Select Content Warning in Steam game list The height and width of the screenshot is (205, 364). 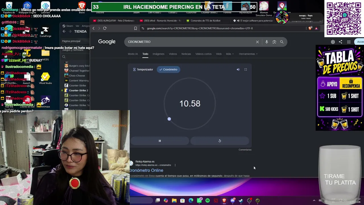[79, 81]
